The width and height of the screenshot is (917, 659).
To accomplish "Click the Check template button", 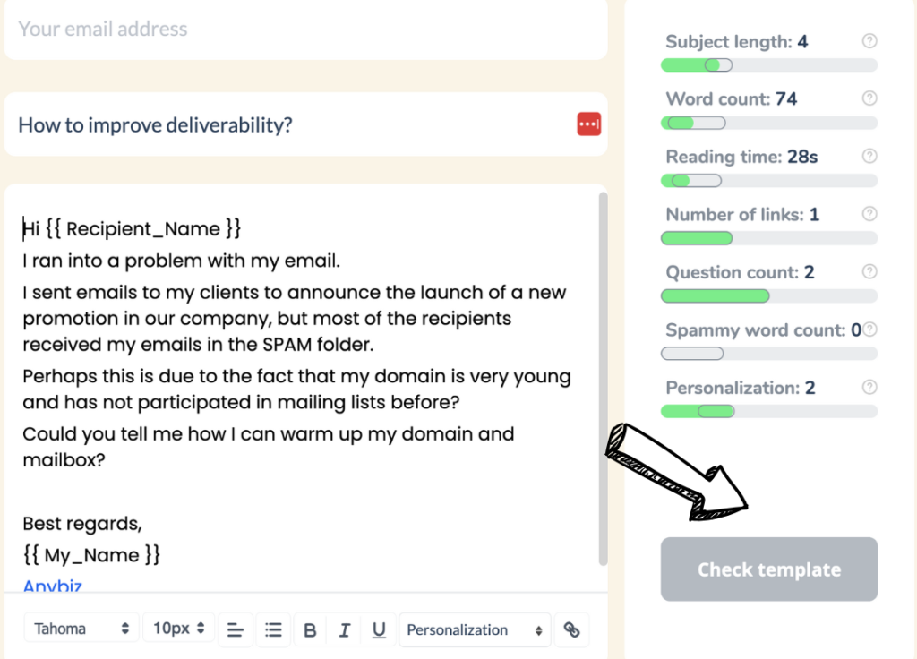I will 769,569.
